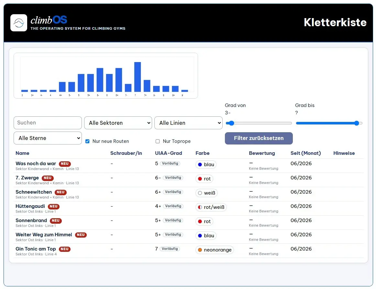Enable the Nur Toprope checkbox
This screenshot has width=376, height=289.
pos(158,141)
